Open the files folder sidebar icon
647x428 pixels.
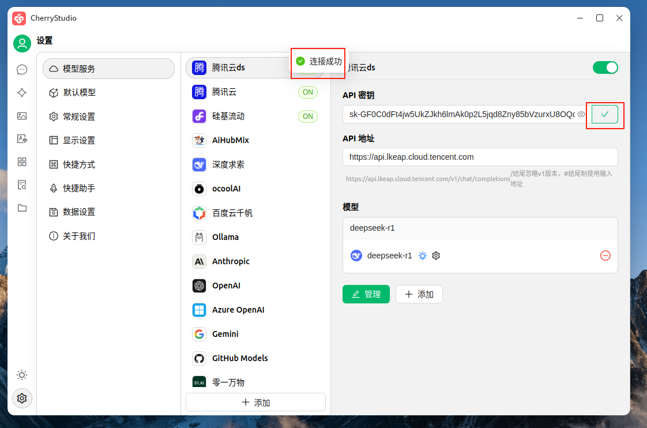[x=22, y=208]
